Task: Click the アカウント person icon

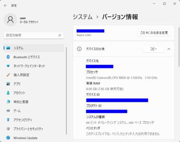Action: point(8,93)
